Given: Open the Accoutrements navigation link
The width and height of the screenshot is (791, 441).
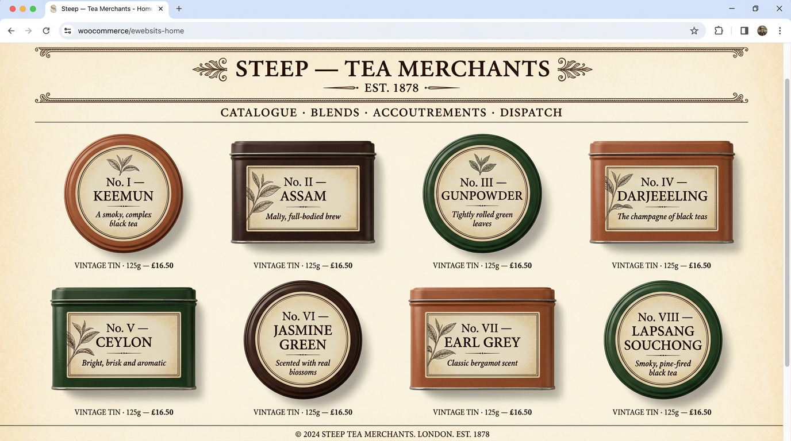Looking at the screenshot, I should [x=429, y=113].
